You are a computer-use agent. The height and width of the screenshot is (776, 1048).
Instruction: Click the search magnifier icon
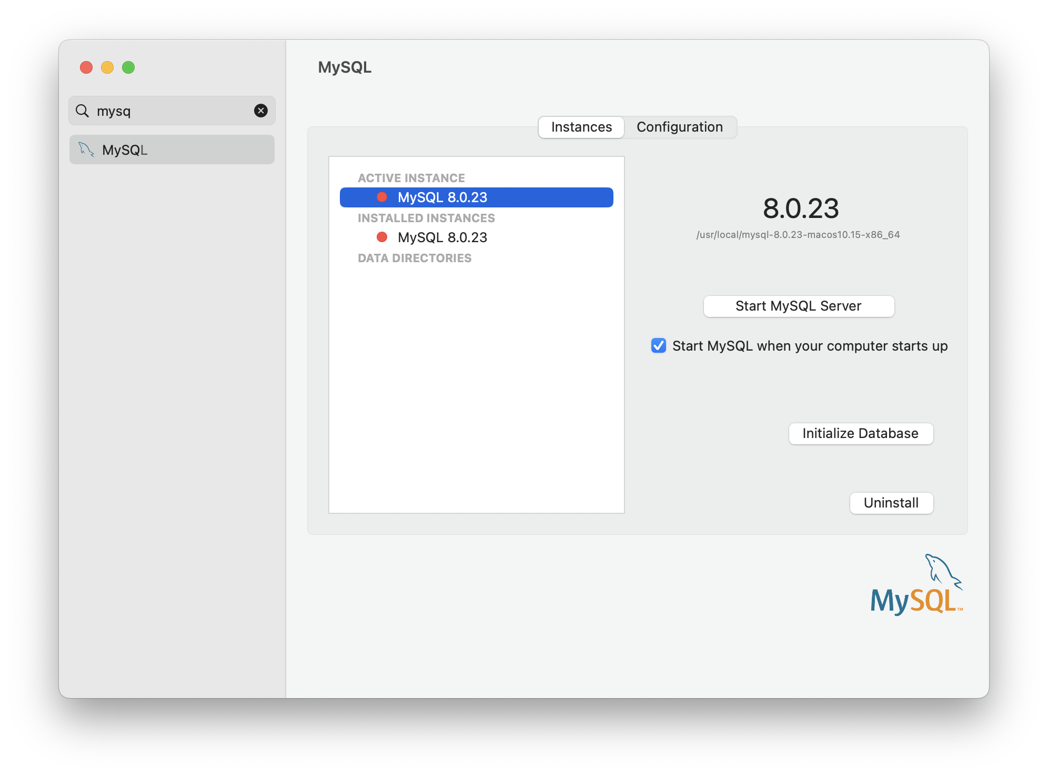(82, 111)
